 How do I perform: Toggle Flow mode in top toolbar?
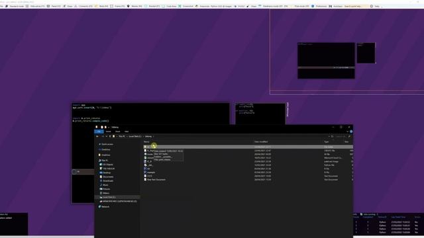(300, 6)
